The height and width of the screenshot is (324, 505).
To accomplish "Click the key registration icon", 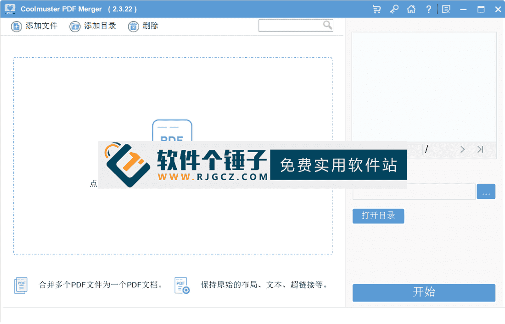I will click(x=394, y=9).
